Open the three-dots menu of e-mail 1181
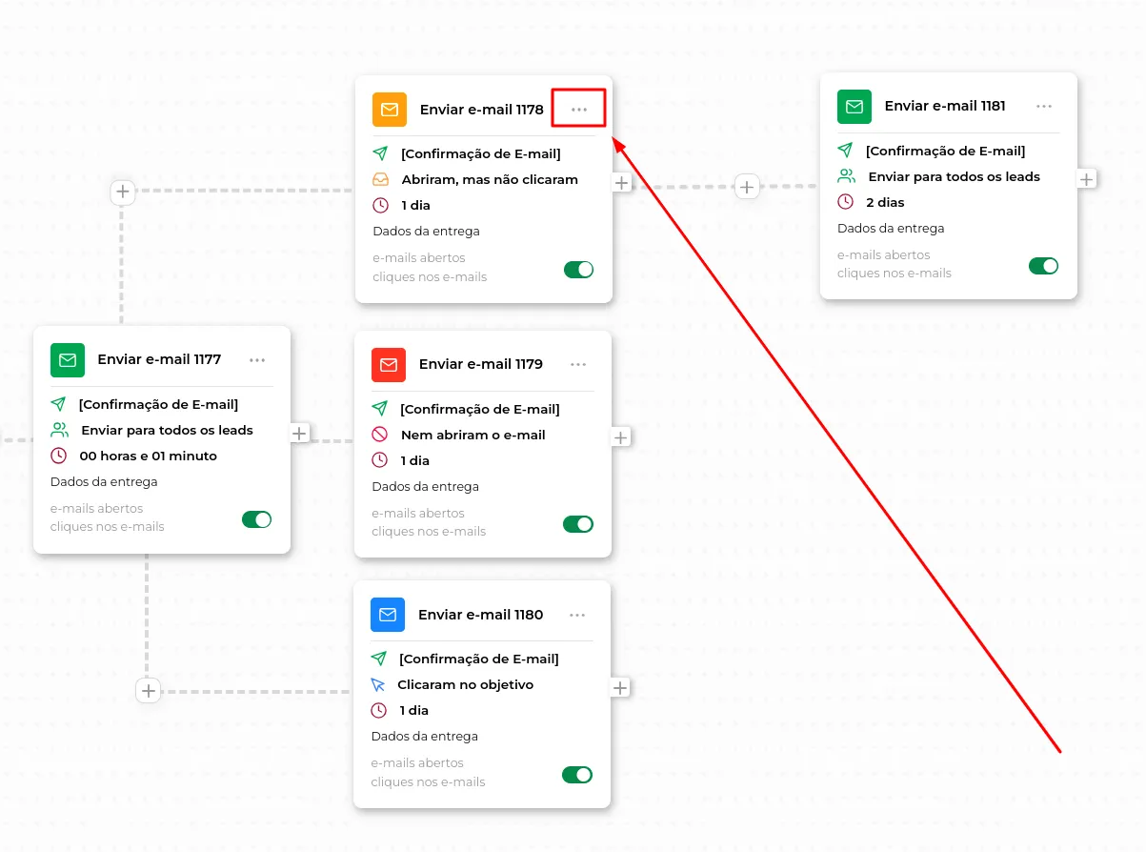The width and height of the screenshot is (1146, 852). coord(1044,107)
